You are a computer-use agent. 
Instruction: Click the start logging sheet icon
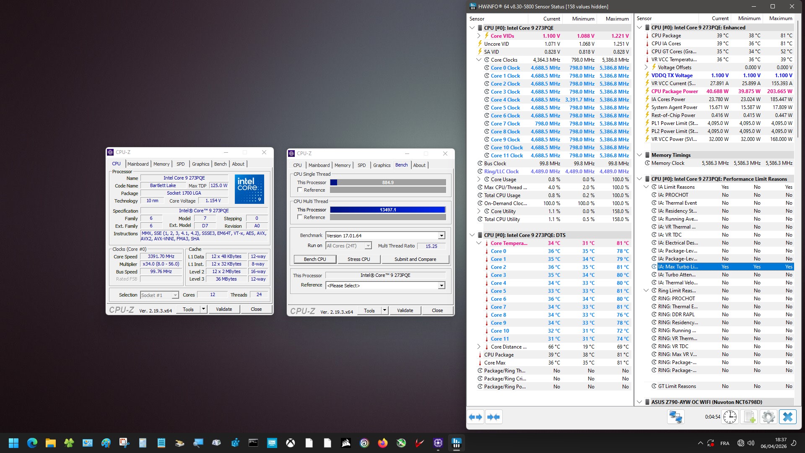749,417
